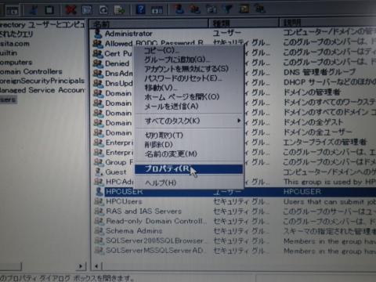Click the Schema Admins group icon

click(x=99, y=231)
